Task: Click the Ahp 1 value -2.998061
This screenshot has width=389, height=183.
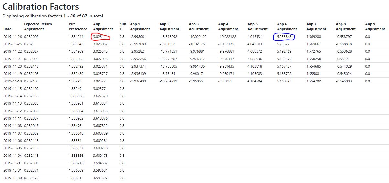Action: [x=138, y=37]
